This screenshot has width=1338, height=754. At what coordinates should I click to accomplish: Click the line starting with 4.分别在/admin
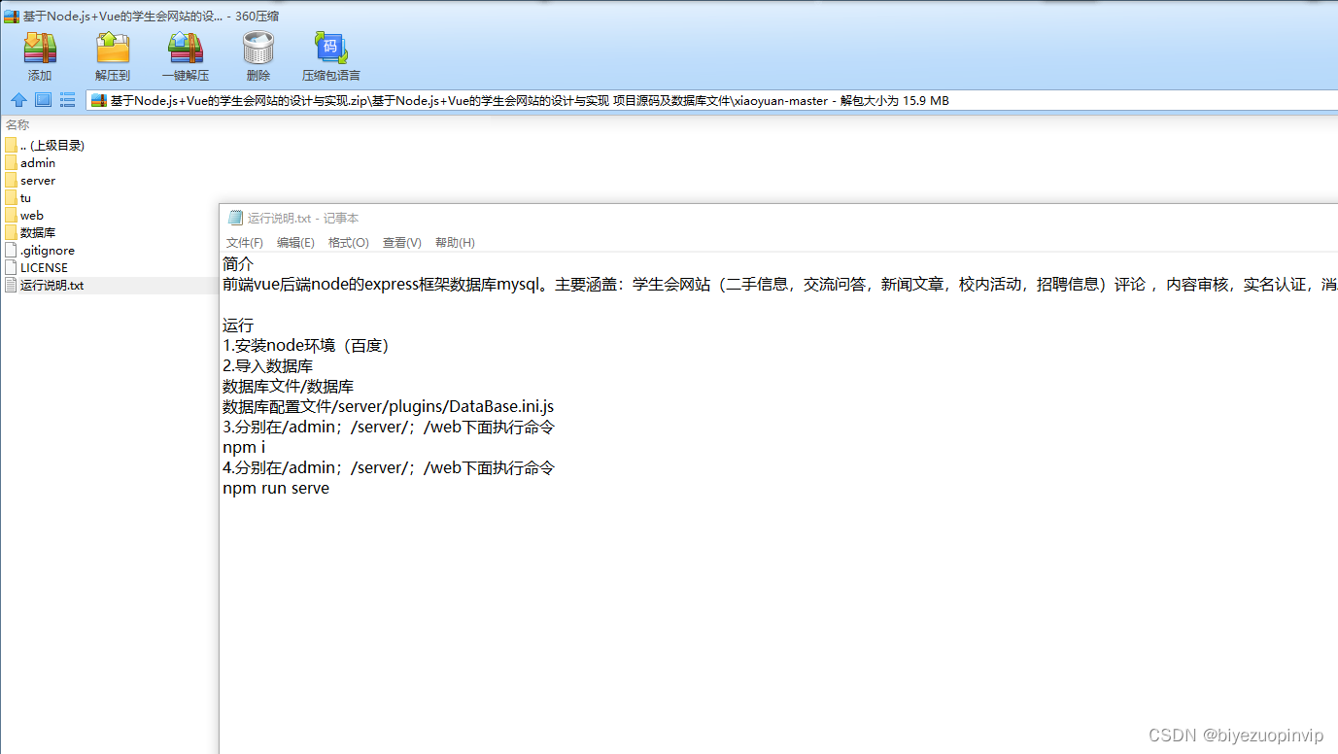(389, 467)
